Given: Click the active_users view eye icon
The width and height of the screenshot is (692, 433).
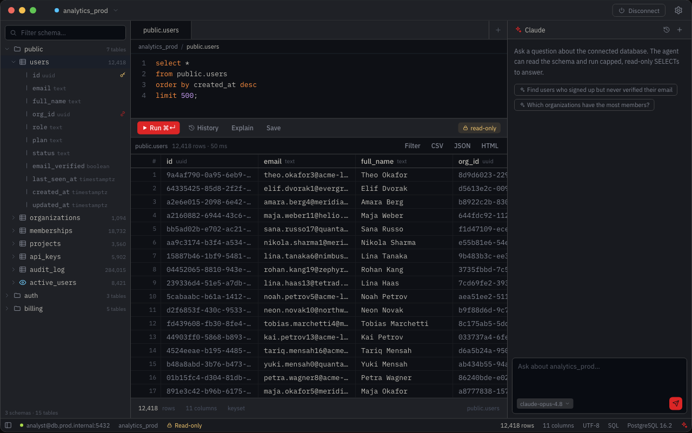Looking at the screenshot, I should [23, 283].
